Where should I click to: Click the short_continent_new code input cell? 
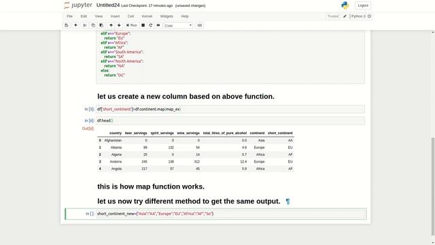[230, 214]
